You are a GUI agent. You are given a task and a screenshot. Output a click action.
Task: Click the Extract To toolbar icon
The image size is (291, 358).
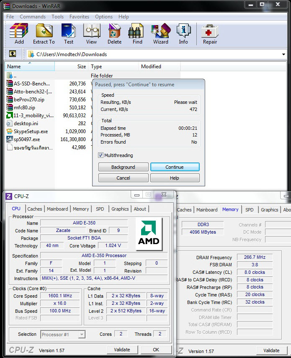tap(44, 34)
